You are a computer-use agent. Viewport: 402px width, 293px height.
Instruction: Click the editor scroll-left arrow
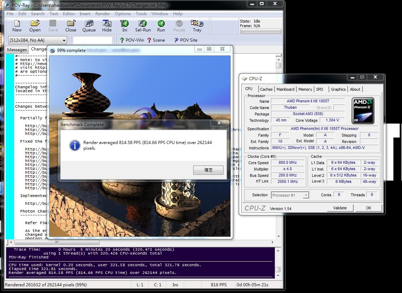pos(11,242)
